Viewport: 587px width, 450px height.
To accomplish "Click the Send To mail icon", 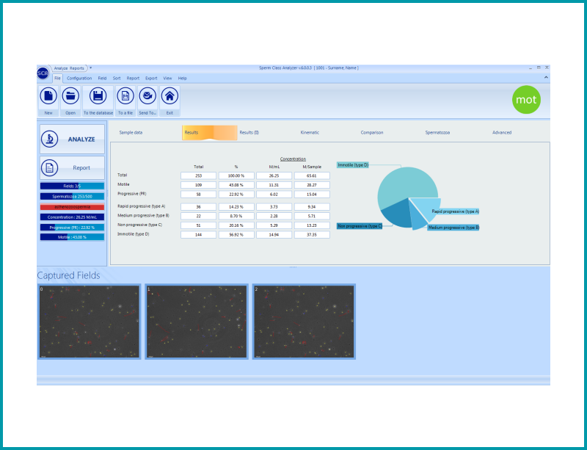I will (147, 96).
